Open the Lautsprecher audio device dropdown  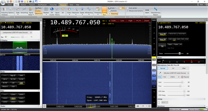[x=16, y=32]
